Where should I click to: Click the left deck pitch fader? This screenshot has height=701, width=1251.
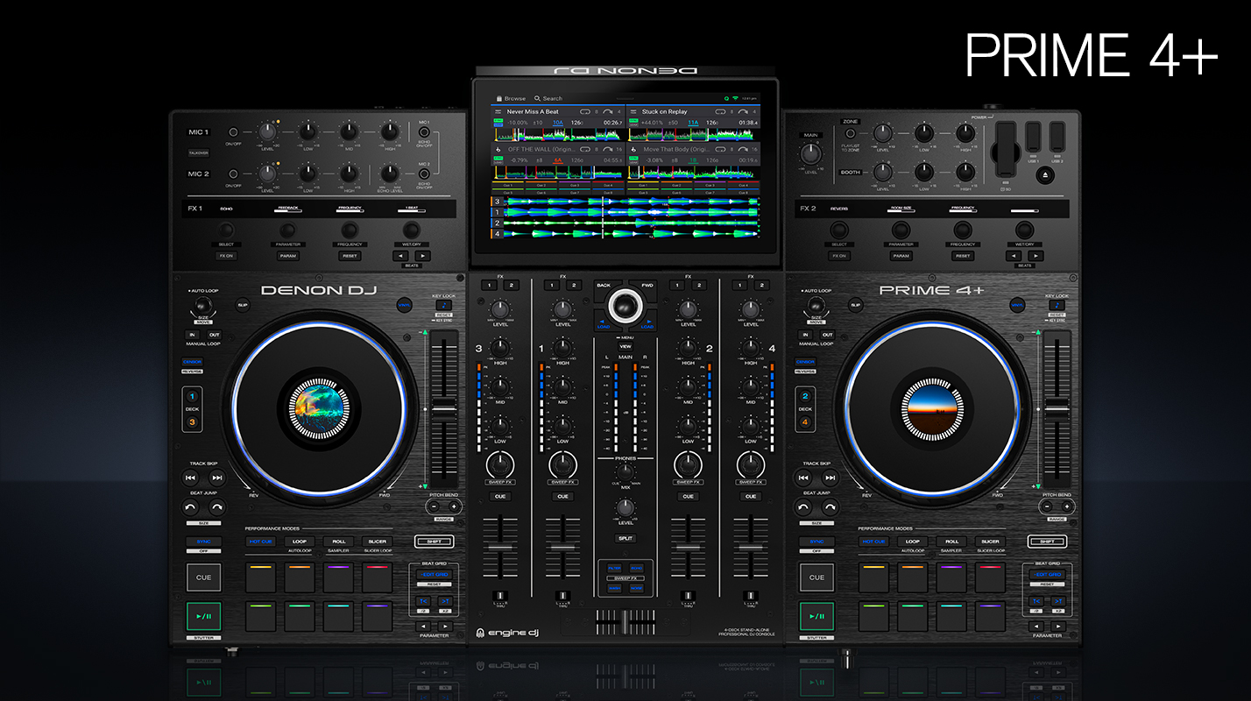443,409
